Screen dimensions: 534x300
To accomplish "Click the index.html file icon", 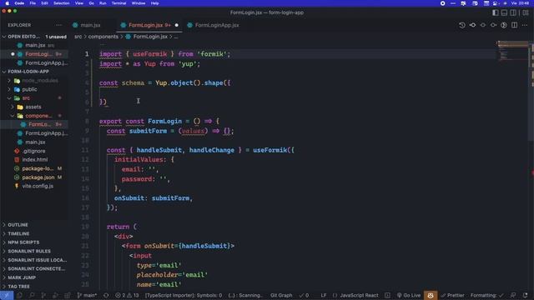I will (17, 159).
